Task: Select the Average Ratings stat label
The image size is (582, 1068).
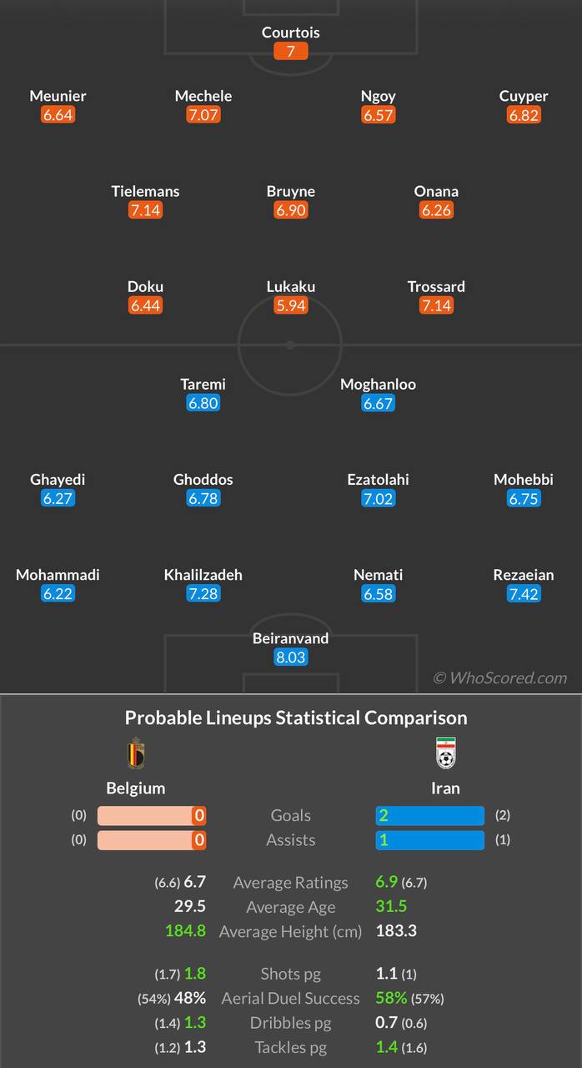Action: pos(290,883)
